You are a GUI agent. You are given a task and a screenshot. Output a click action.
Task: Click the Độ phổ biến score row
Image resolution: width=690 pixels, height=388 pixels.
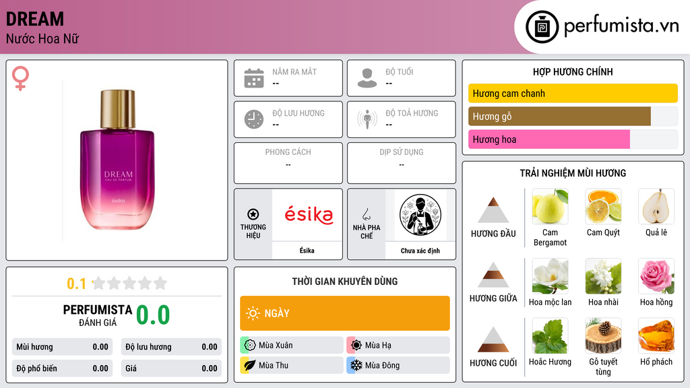63,368
